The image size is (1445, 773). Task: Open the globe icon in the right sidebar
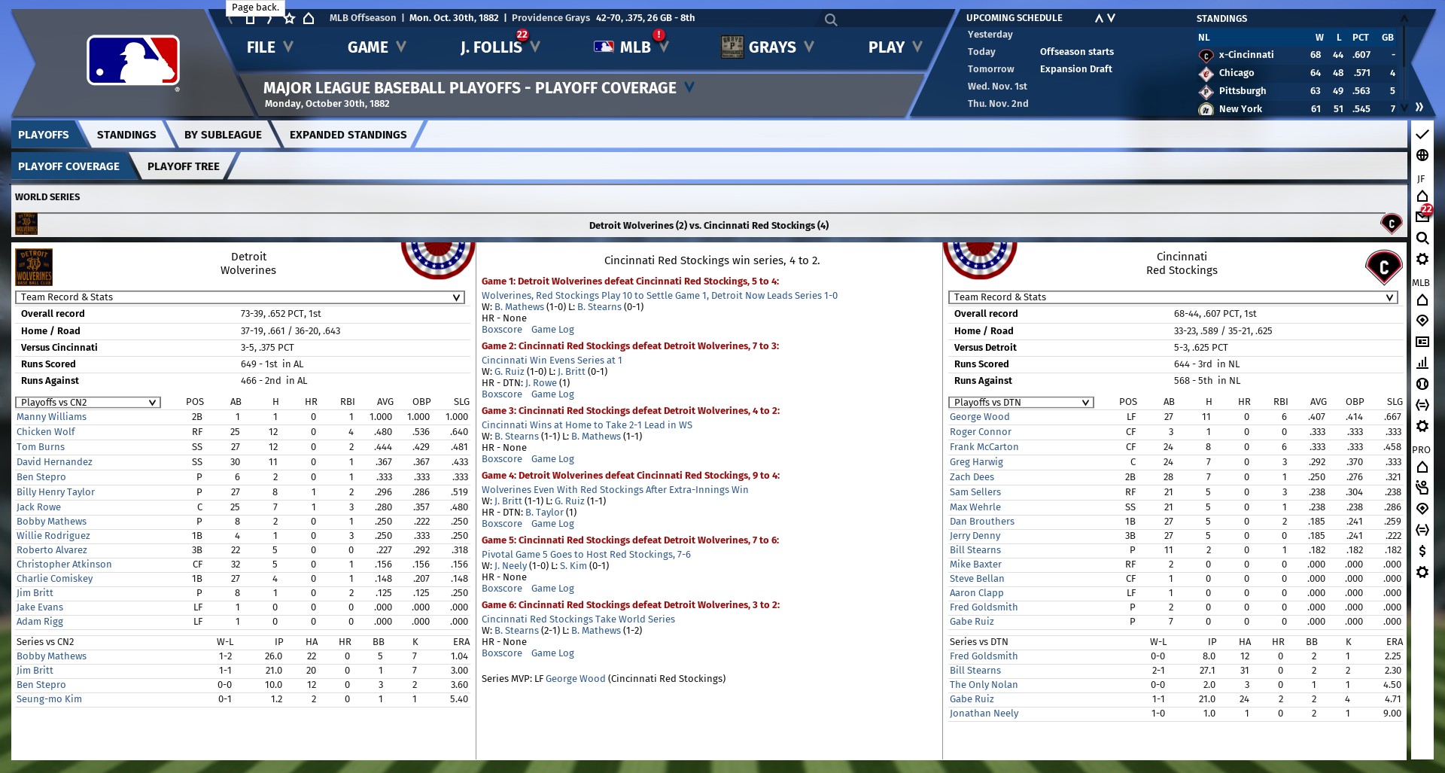(x=1422, y=155)
